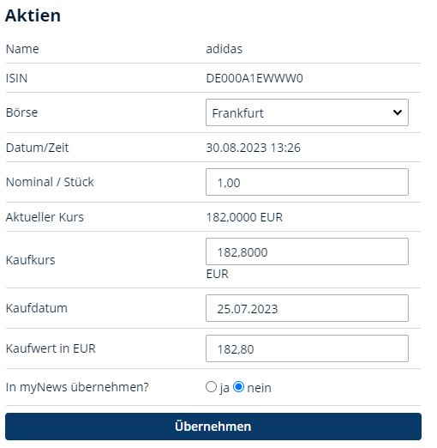437x448 pixels.
Task: Click the 'In myNews übernehmen?' label
Action: [77, 387]
